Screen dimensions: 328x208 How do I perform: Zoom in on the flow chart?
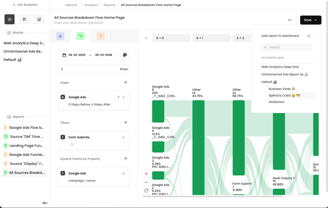pos(146,174)
